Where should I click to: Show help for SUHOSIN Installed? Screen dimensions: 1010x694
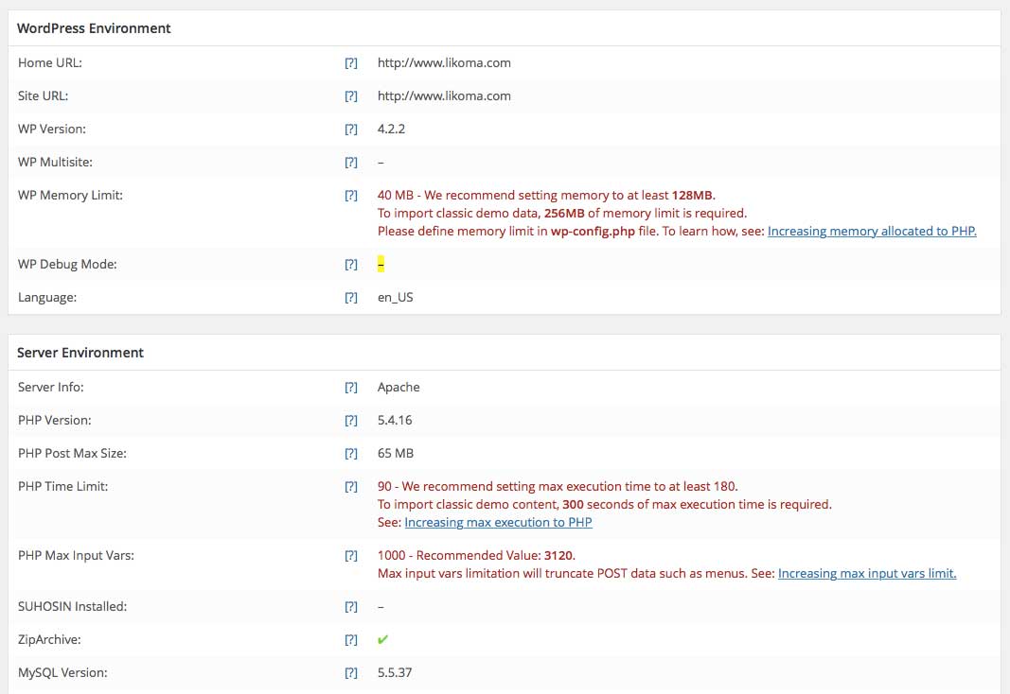(350, 606)
